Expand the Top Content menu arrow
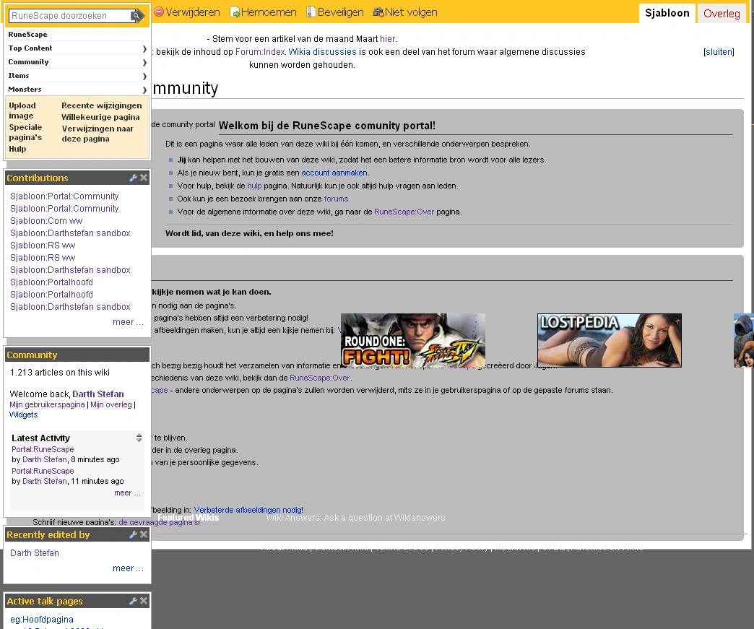 point(144,48)
